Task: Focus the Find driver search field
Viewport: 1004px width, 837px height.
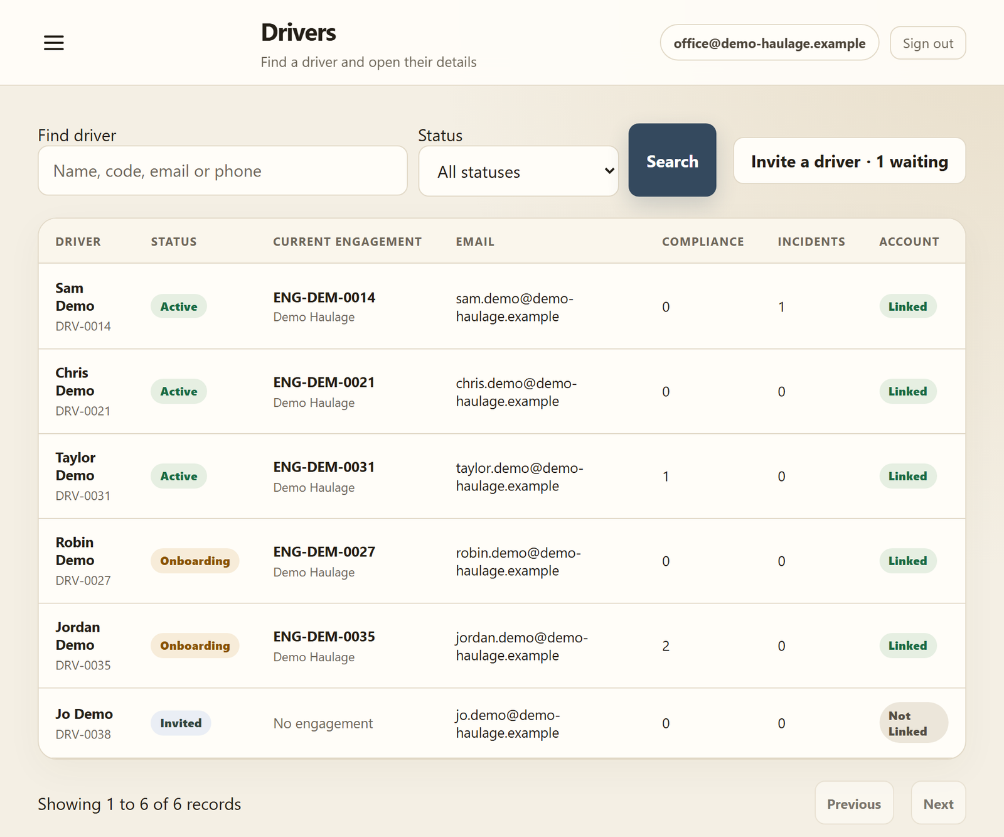Action: point(223,171)
